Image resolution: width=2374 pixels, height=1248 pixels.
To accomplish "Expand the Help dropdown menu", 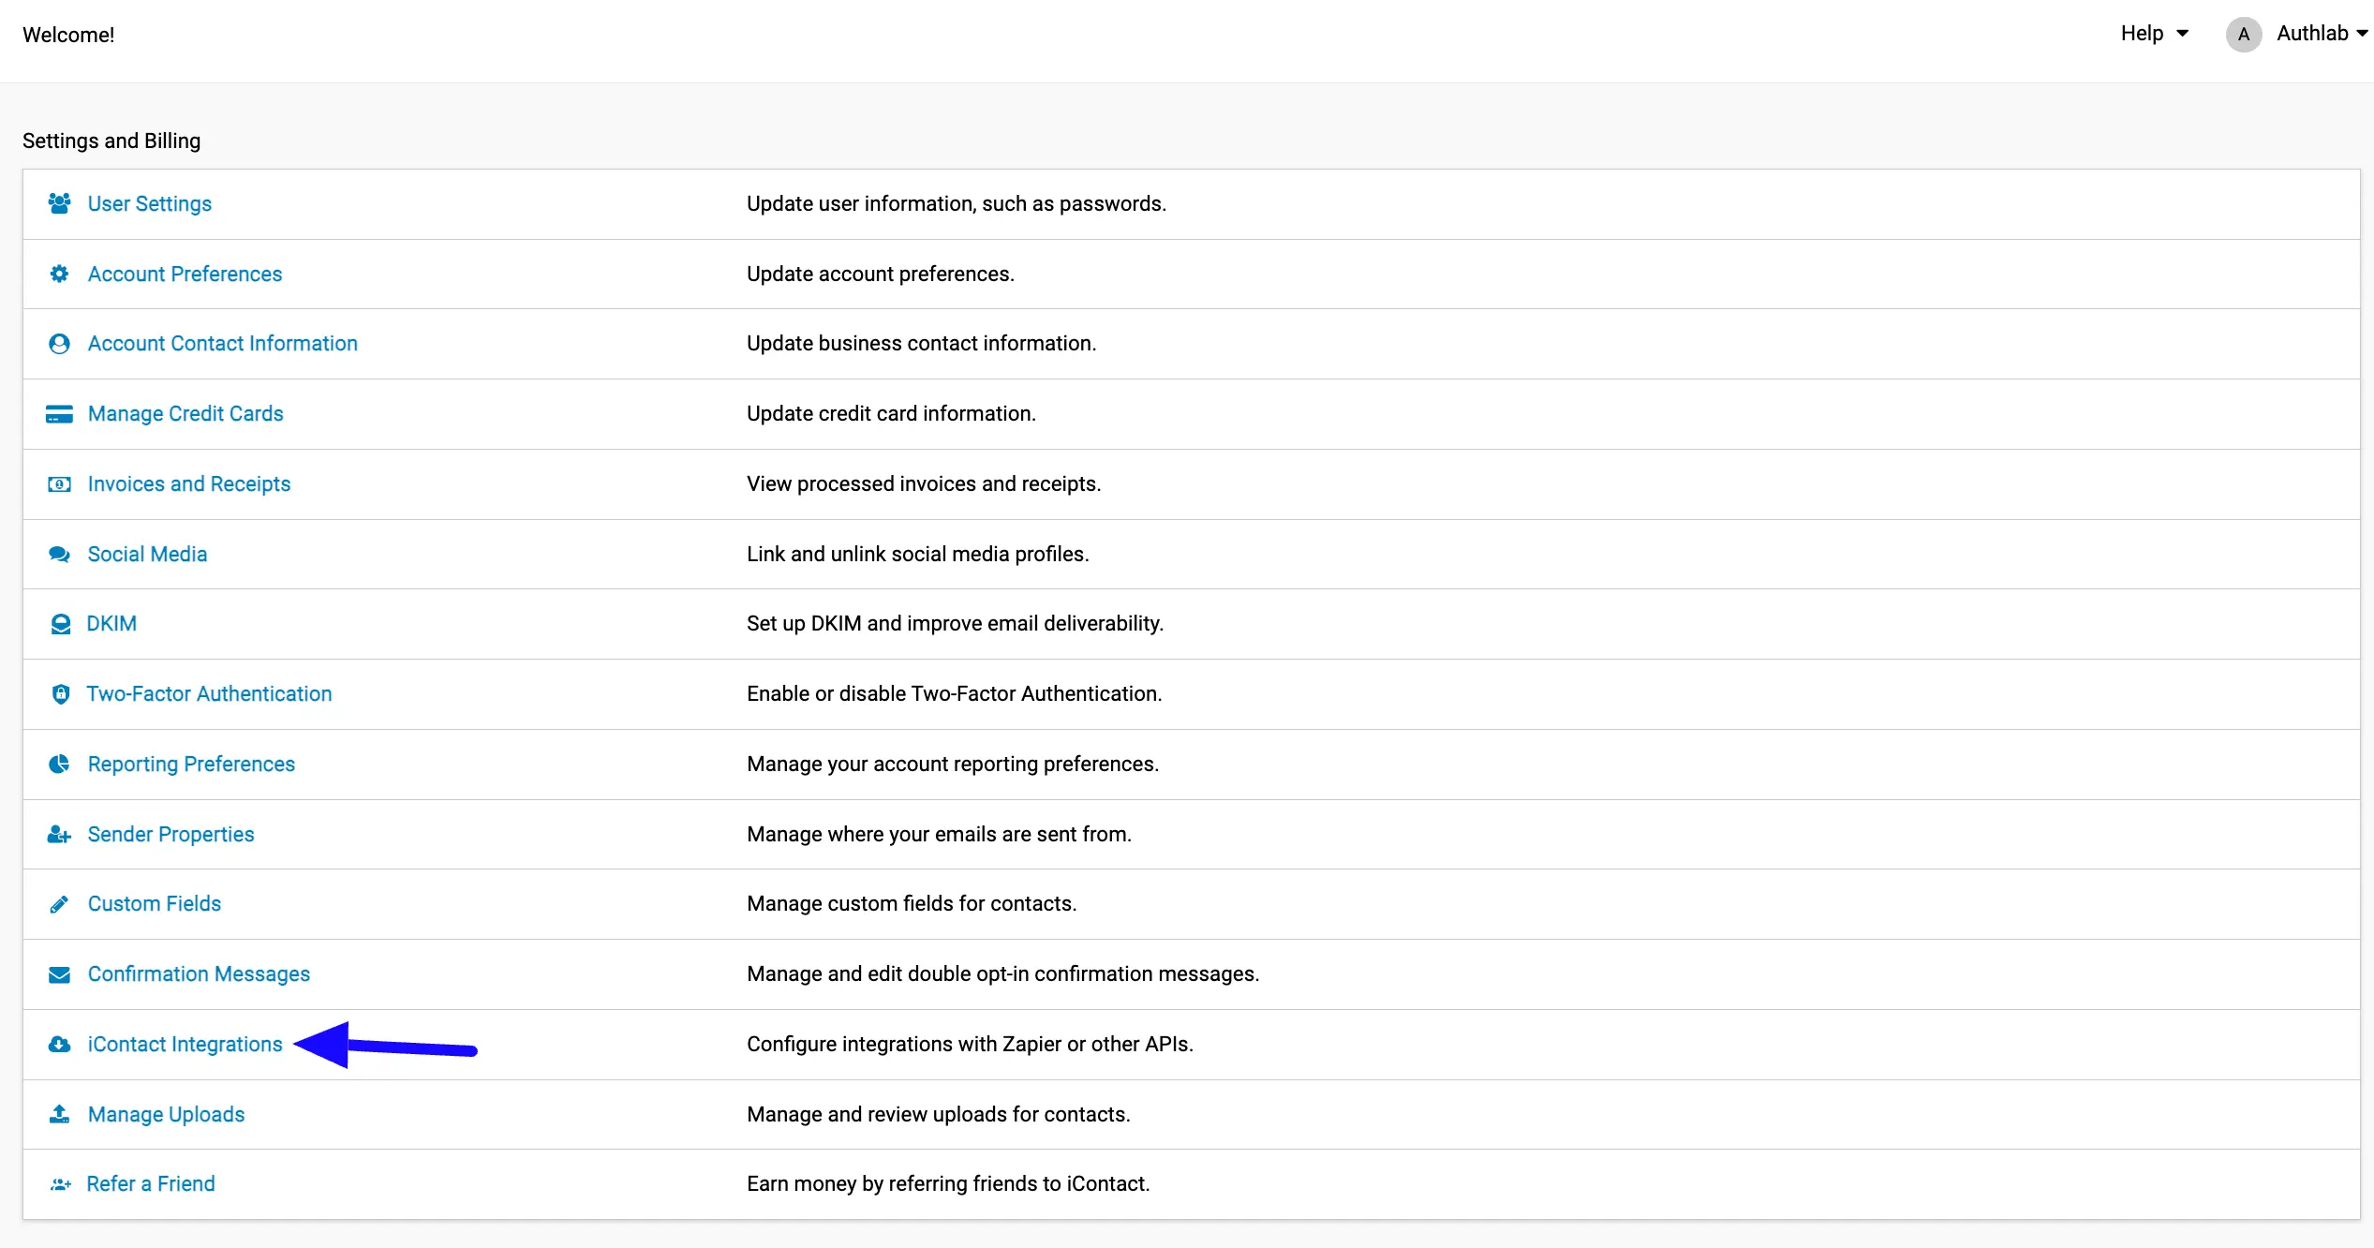I will 2155,34.
